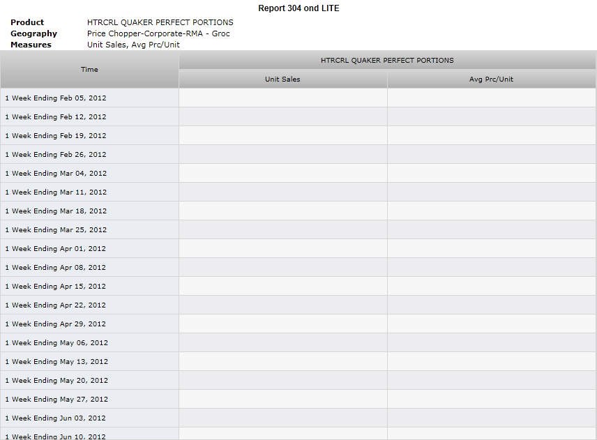This screenshot has height=440, width=597.
Task: Select the Avg Prc/Unit column header
Action: (x=491, y=79)
